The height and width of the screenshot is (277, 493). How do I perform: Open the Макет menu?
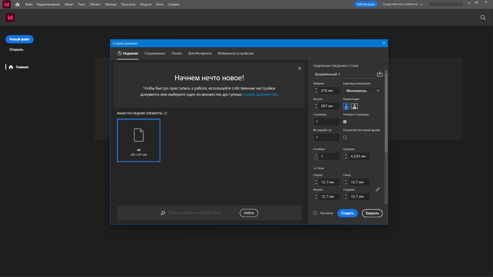[69, 4]
